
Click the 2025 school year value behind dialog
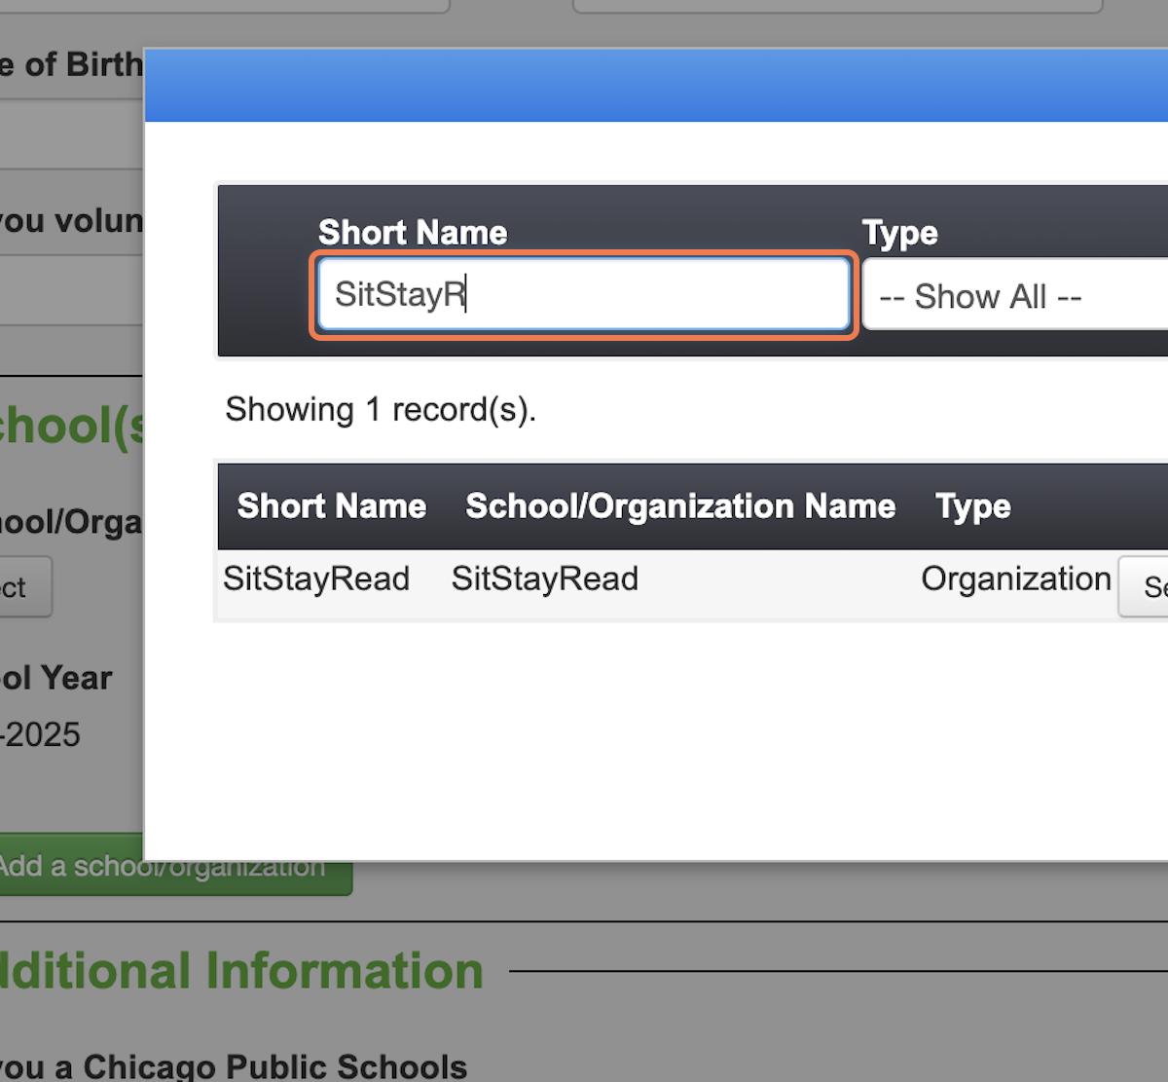click(40, 734)
